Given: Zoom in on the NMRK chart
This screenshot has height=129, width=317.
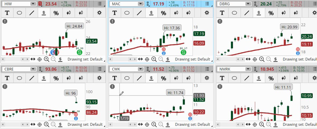Looking at the screenshot, I should point(261,124).
